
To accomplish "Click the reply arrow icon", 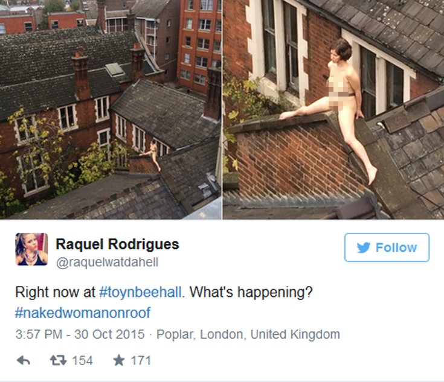I will point(24,360).
